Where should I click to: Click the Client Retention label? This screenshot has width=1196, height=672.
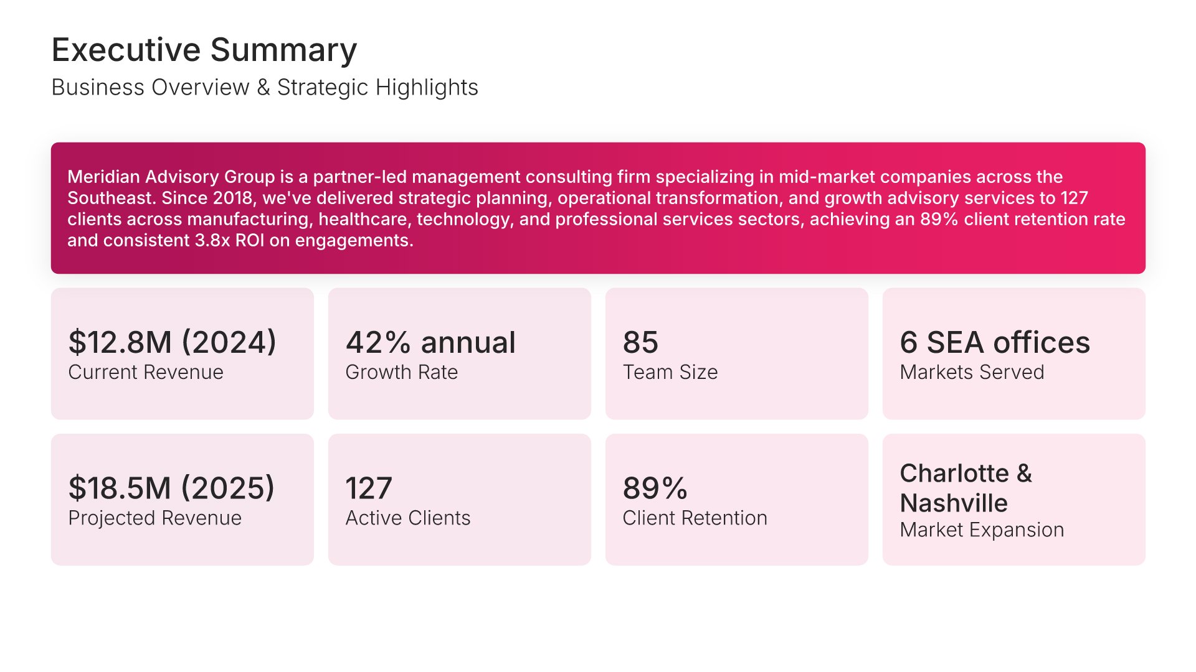(x=695, y=518)
